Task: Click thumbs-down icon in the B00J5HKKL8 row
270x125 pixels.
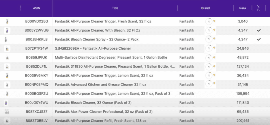Action: click(214, 39)
